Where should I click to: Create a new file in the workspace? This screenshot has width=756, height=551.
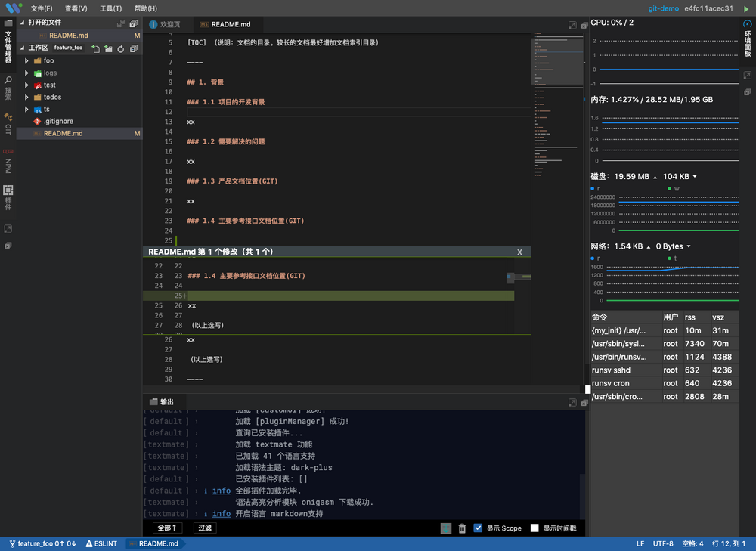(x=96, y=48)
